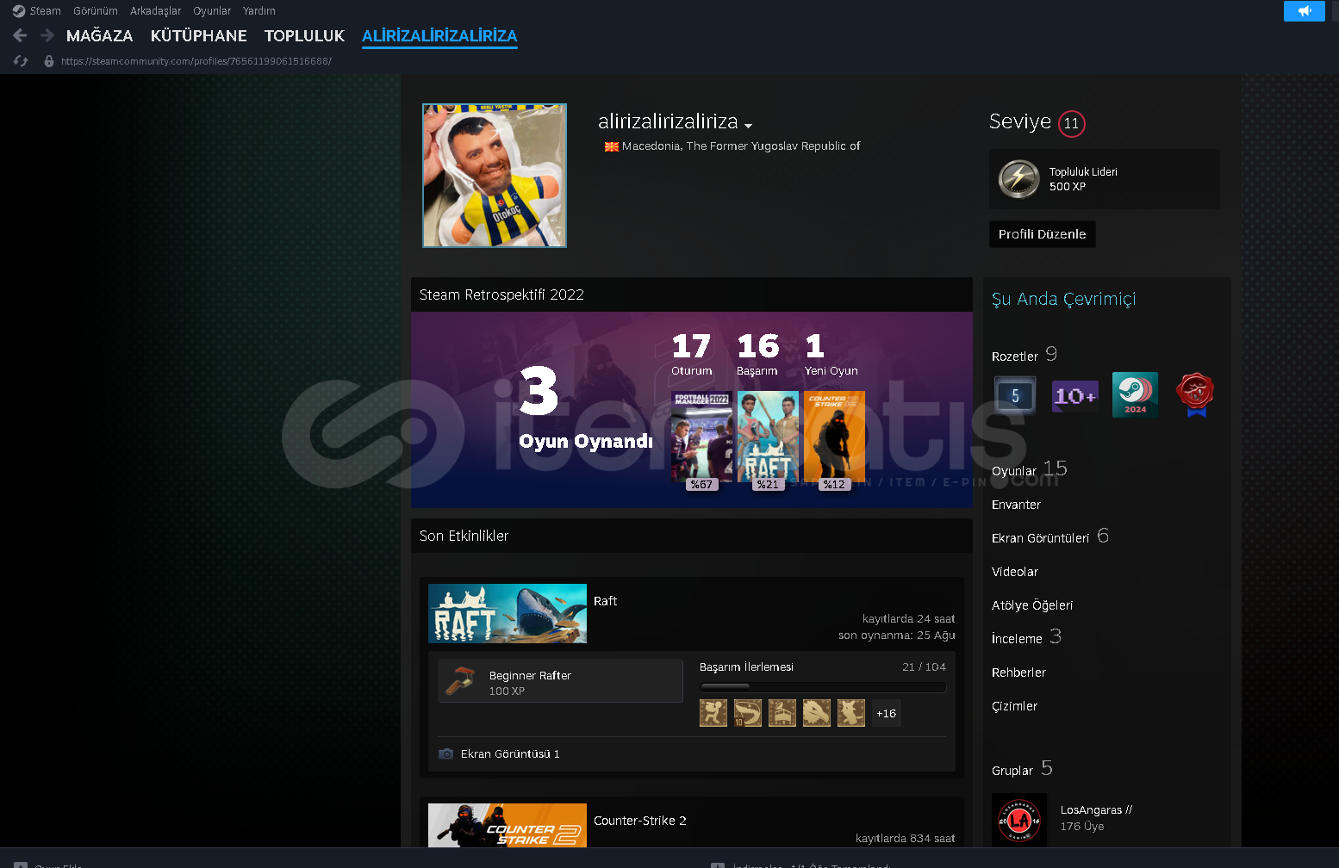
Task: Open the Oyunlar menu in the menu bar
Action: tap(212, 11)
